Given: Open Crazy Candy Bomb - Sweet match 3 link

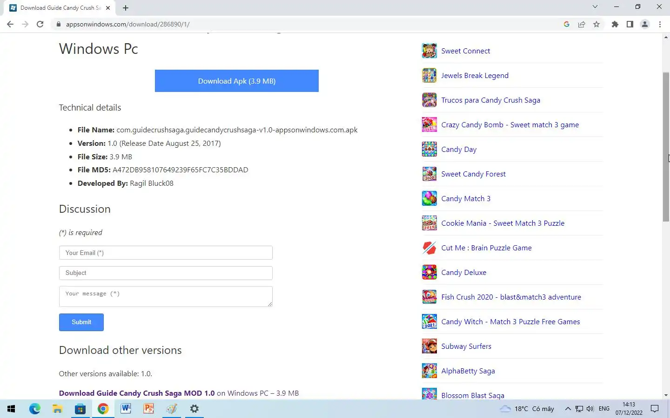Looking at the screenshot, I should coord(510,124).
